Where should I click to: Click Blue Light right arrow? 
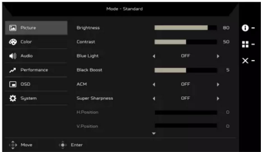point(218,56)
